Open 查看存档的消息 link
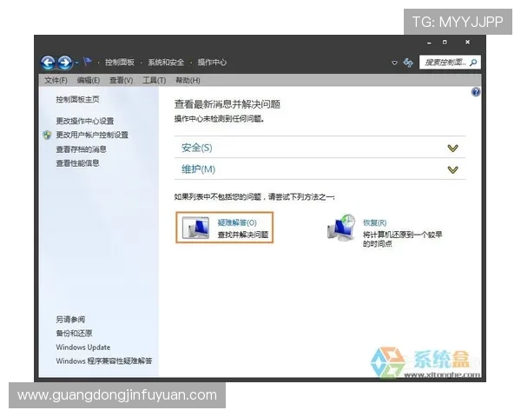The width and height of the screenshot is (521, 417). pos(81,149)
